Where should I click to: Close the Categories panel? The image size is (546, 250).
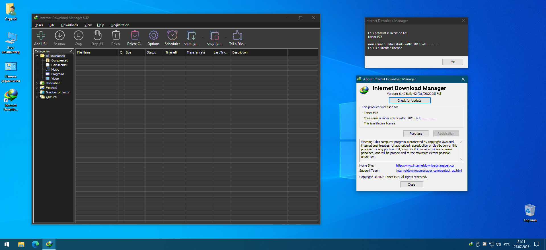(71, 51)
